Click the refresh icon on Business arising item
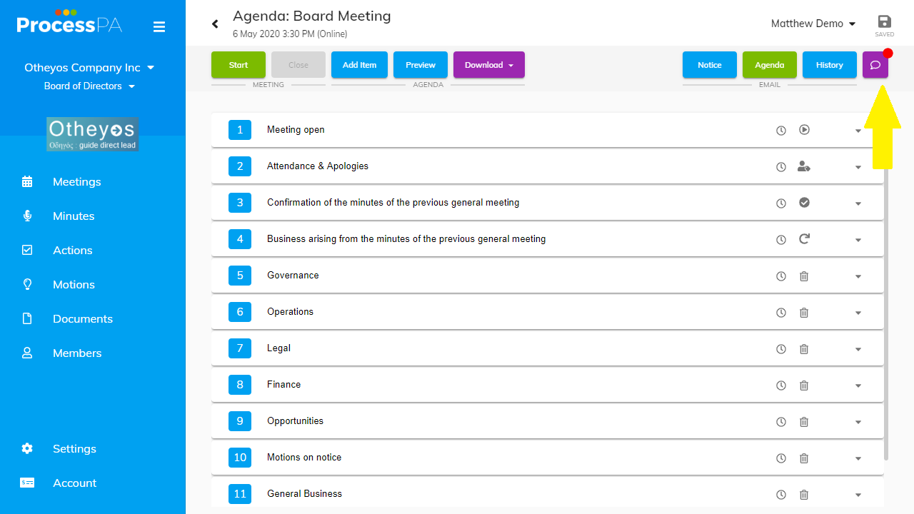The width and height of the screenshot is (914, 514). click(x=804, y=239)
